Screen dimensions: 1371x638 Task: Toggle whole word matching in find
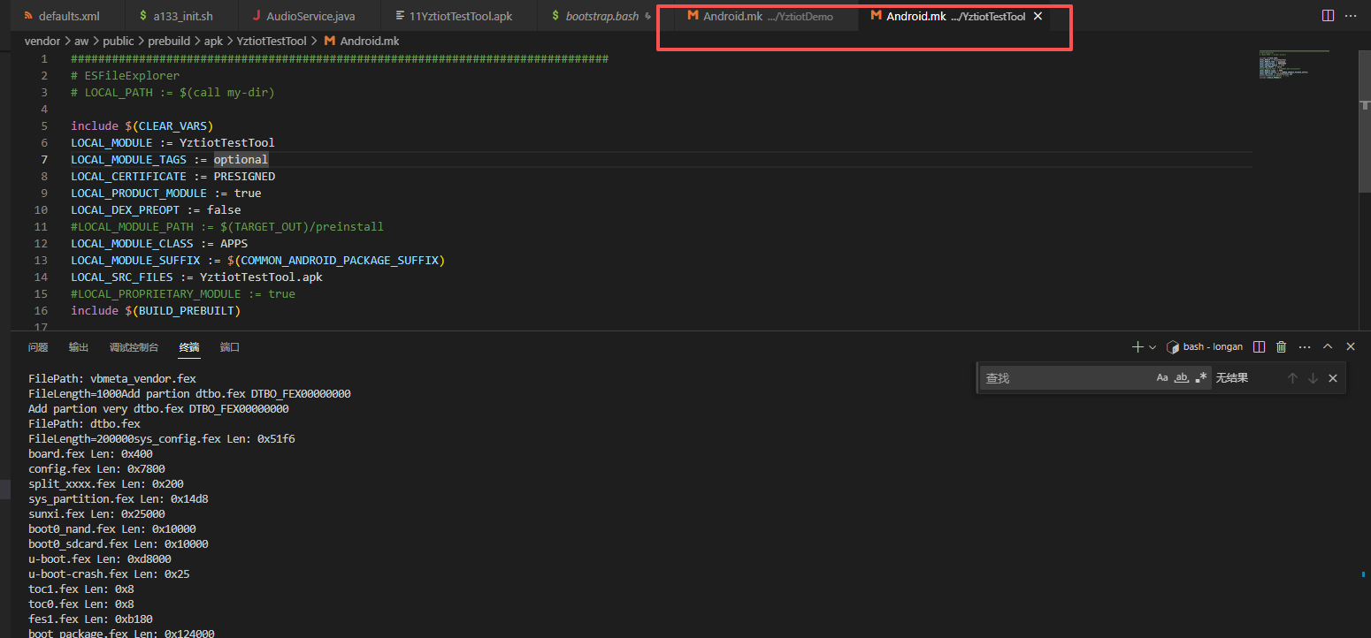[x=1182, y=378]
